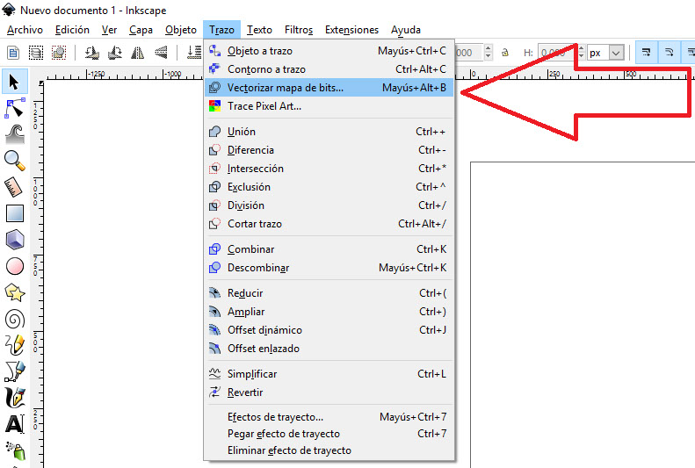Select the Spray bottle tool
This screenshot has height=468, width=695.
(x=16, y=450)
